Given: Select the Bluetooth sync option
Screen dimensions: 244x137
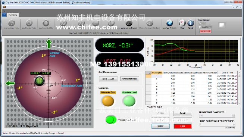Looking at the screenshot, I should tap(200, 27).
